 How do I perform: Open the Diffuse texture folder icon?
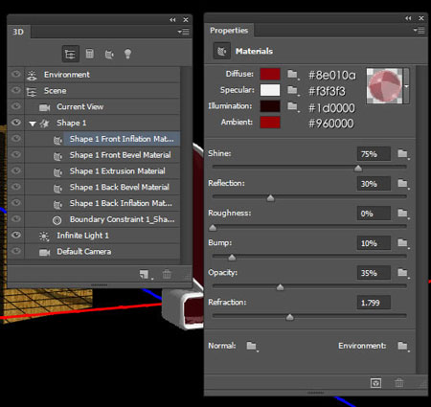[292, 74]
